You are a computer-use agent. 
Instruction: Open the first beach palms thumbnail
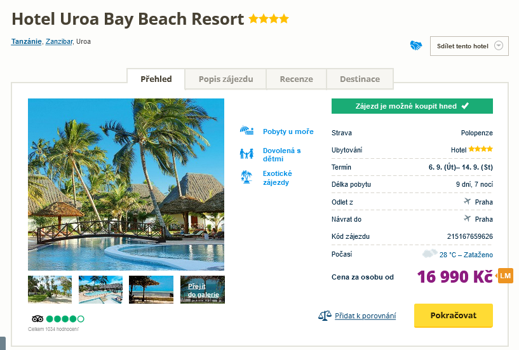pyautogui.click(x=50, y=290)
